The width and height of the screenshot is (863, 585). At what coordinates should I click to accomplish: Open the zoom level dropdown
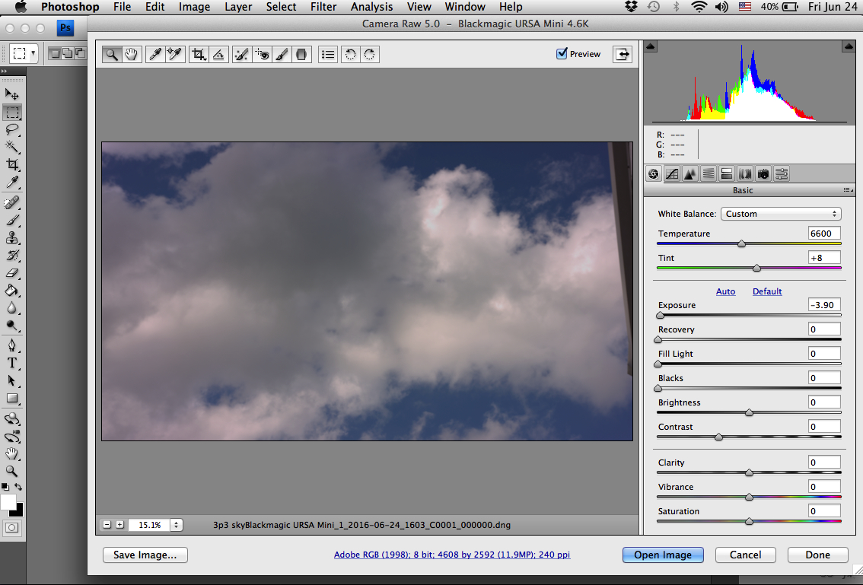[176, 525]
